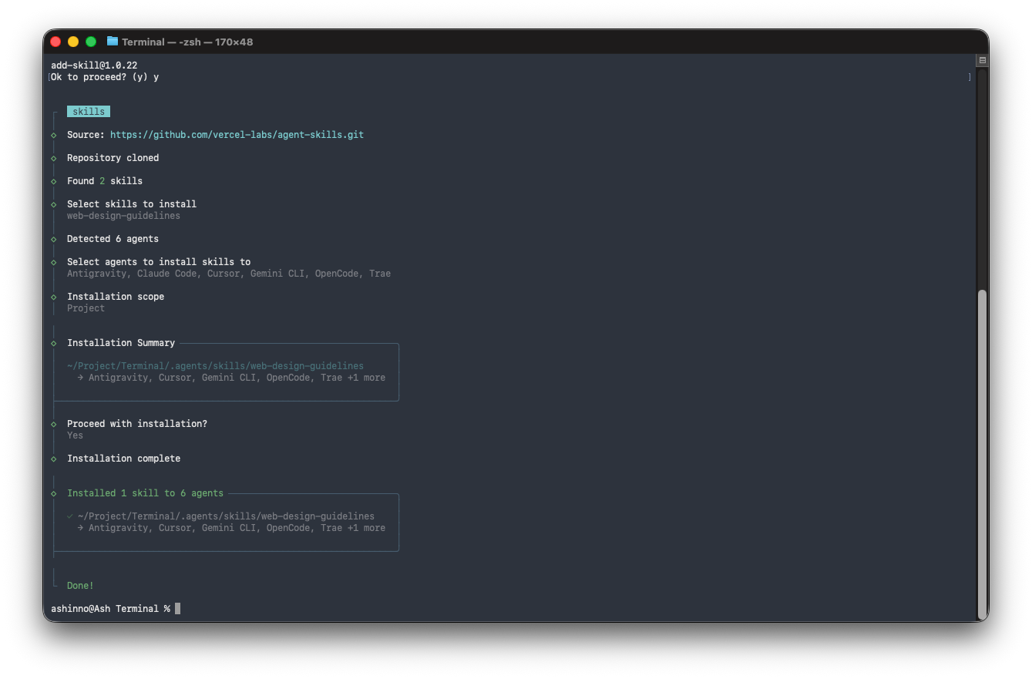Click the Terminal — -zsh — 170×48 window title
The width and height of the screenshot is (1032, 679).
187,42
